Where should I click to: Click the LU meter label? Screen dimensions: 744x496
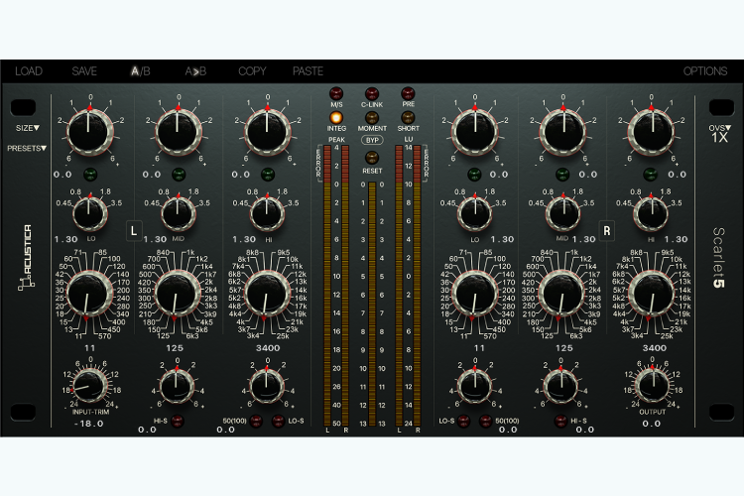click(x=408, y=140)
